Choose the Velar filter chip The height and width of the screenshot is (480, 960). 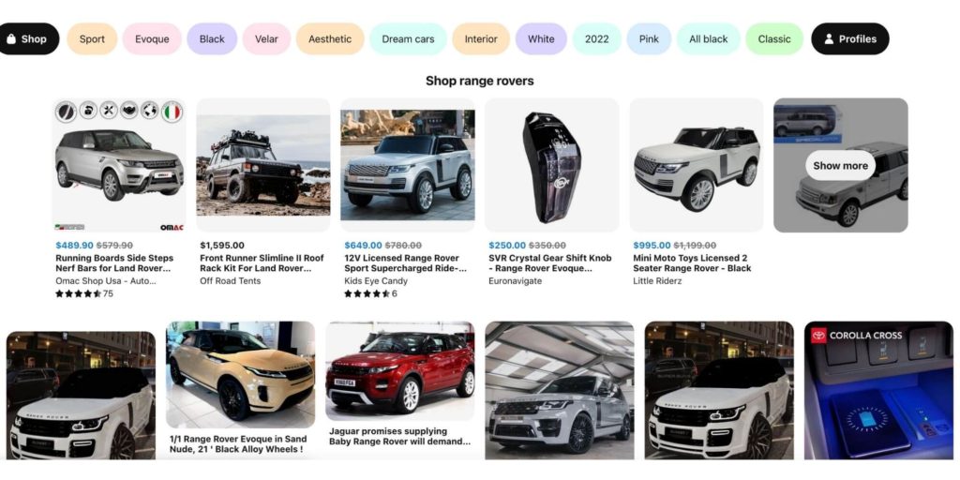(266, 39)
